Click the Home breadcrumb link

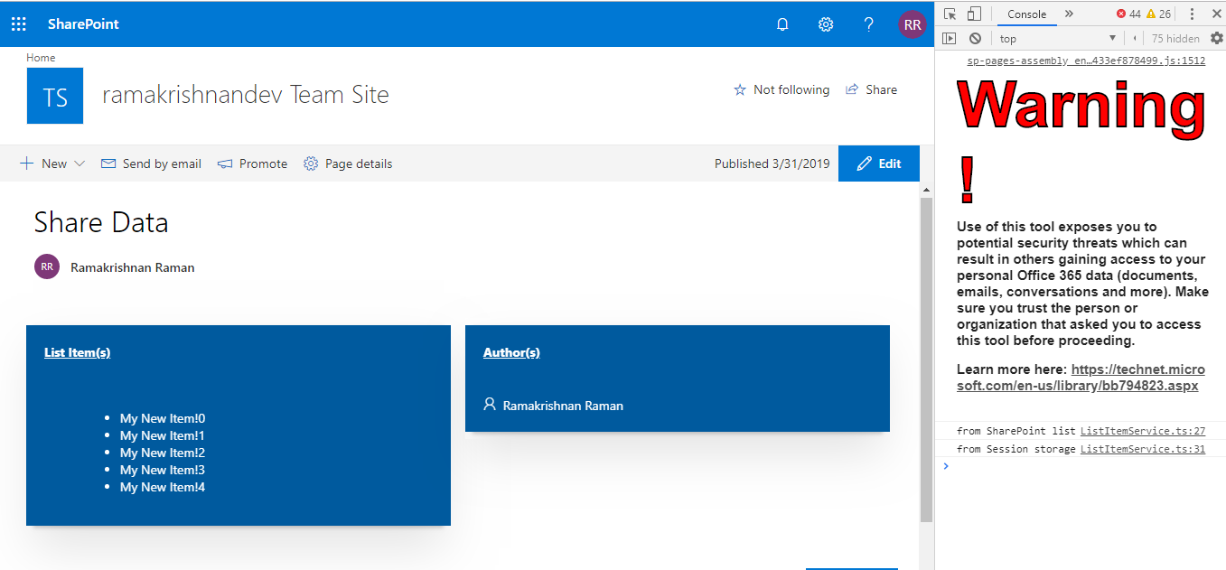pos(41,58)
